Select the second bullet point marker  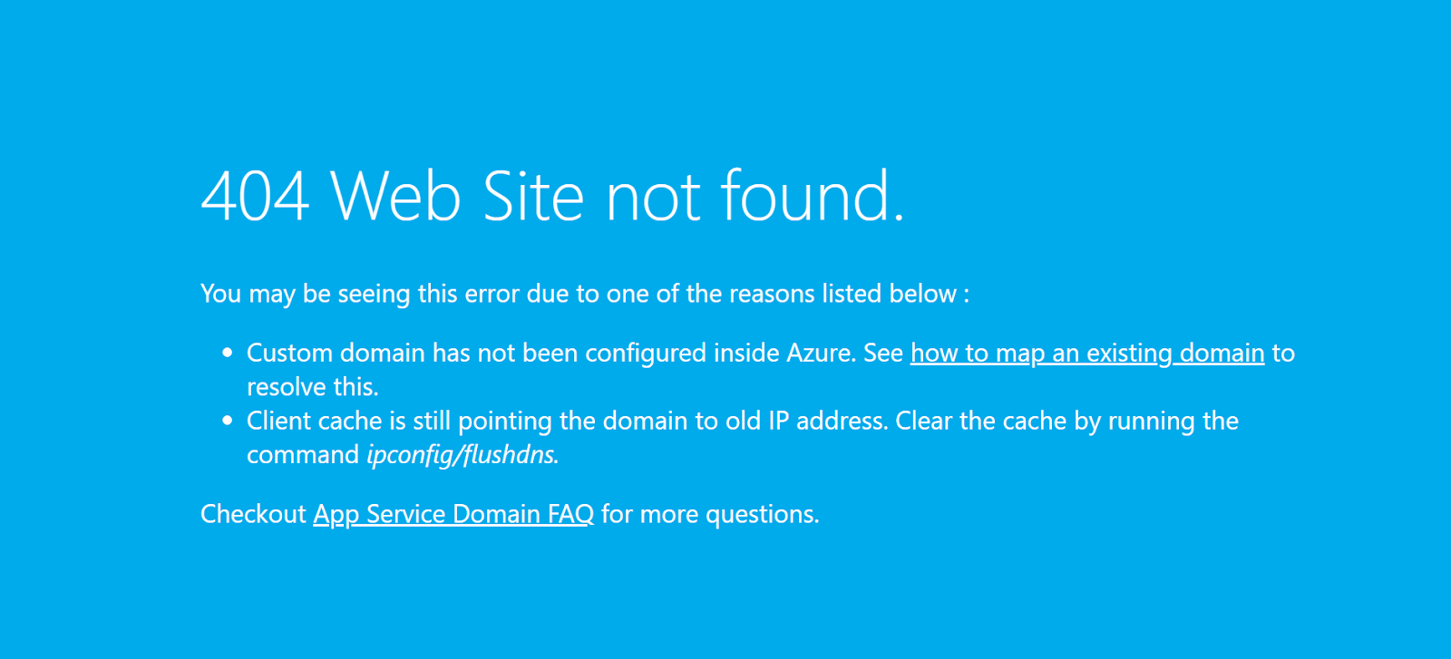click(x=228, y=421)
